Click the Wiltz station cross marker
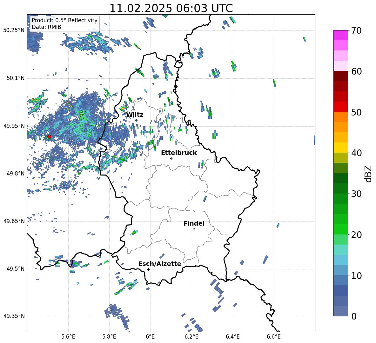The width and height of the screenshot is (376, 343). 137,120
